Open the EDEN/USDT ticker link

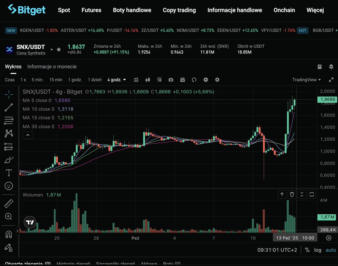[x=238, y=30]
